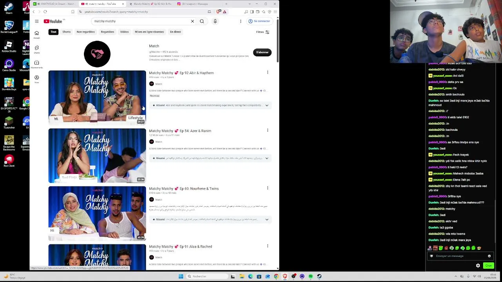This screenshot has height=282, width=502.
Task: Click the Match channel avatar
Action: 97,54
